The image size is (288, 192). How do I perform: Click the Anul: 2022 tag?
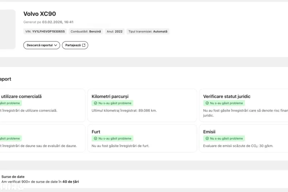tap(114, 32)
